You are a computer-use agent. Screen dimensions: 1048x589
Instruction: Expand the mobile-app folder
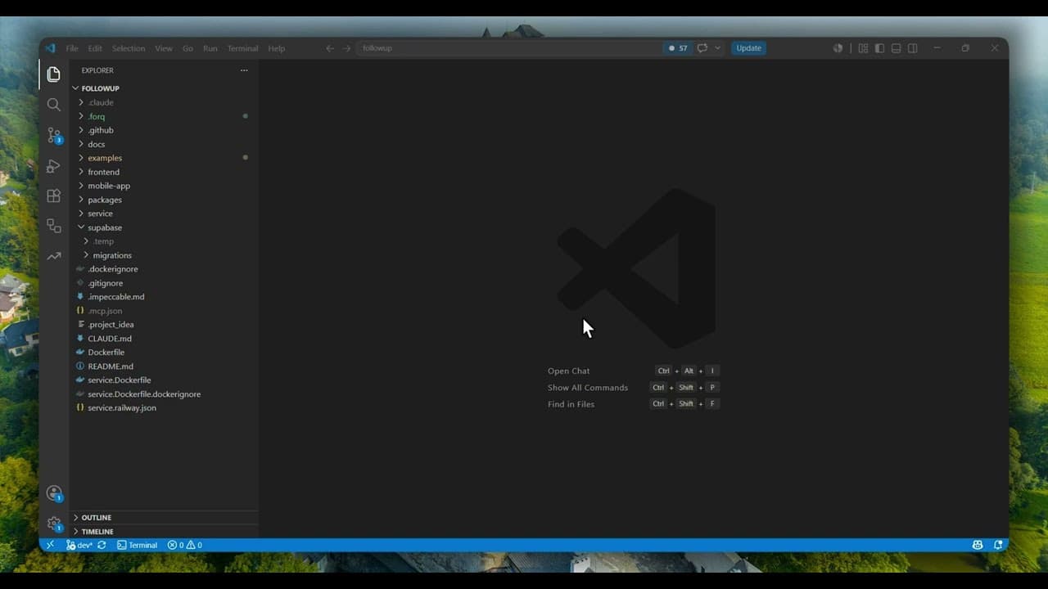click(x=81, y=186)
